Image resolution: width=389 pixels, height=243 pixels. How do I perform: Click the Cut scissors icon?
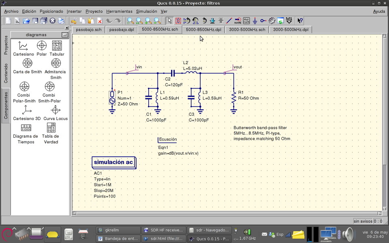(74, 21)
